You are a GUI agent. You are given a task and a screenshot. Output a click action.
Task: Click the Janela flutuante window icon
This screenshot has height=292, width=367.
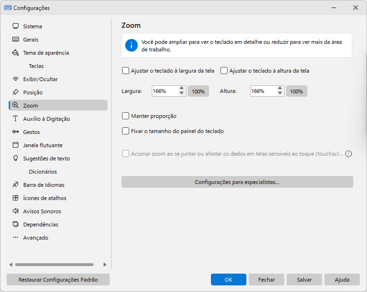coord(16,145)
